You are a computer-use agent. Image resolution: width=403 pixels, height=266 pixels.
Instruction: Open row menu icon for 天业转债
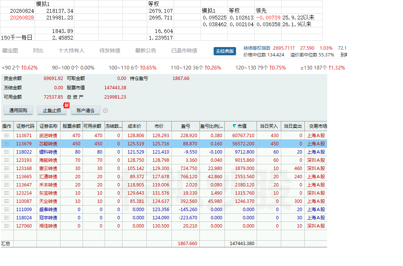[x=7, y=201]
